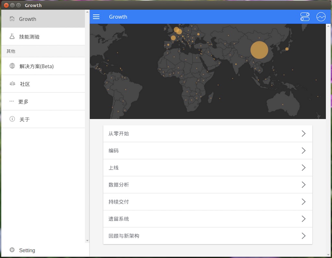Click the Japan bubble on the map

(287, 49)
